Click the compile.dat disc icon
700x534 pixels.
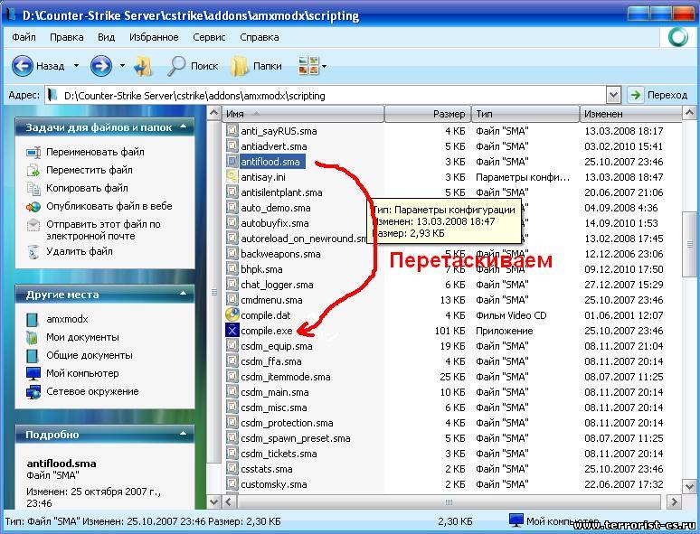232,314
